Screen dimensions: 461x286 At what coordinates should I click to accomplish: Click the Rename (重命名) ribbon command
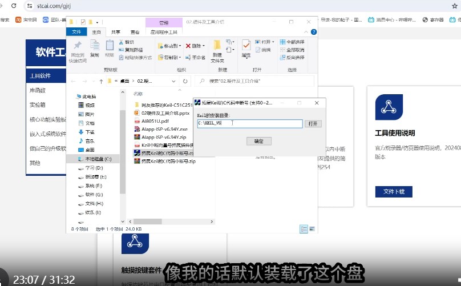195,58
